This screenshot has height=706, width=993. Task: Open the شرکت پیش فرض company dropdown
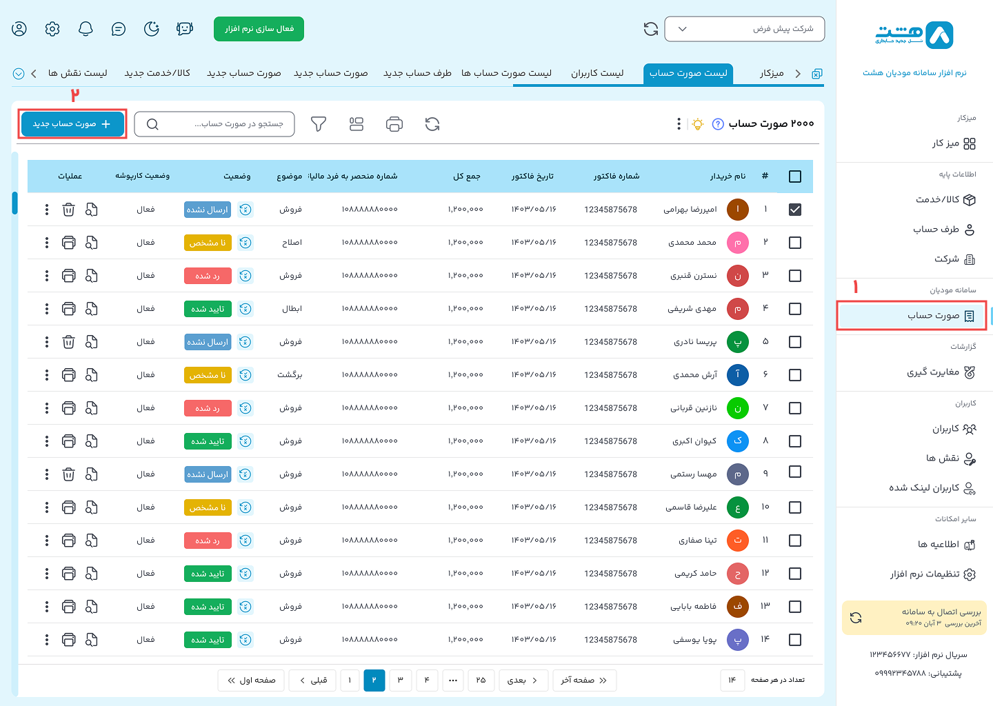click(x=744, y=29)
